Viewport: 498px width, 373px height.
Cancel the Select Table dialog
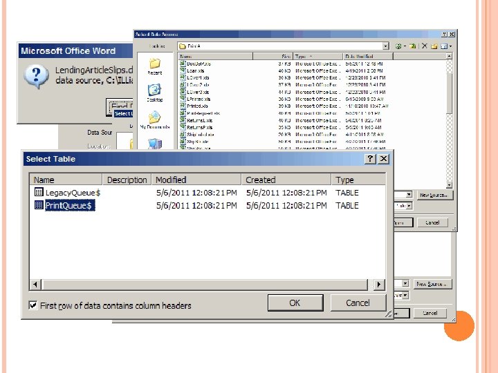358,303
